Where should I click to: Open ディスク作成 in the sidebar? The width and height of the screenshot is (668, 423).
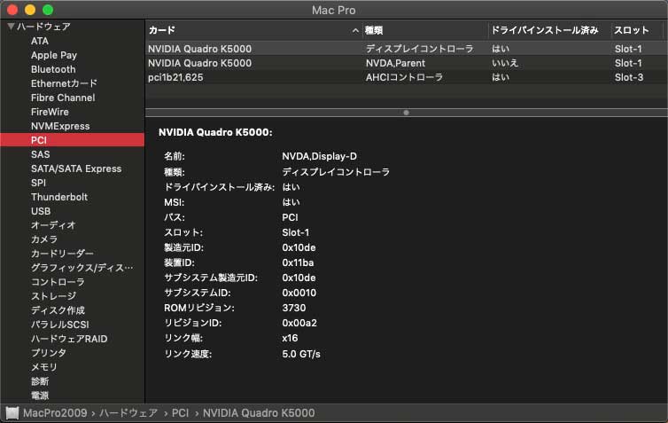pos(58,310)
